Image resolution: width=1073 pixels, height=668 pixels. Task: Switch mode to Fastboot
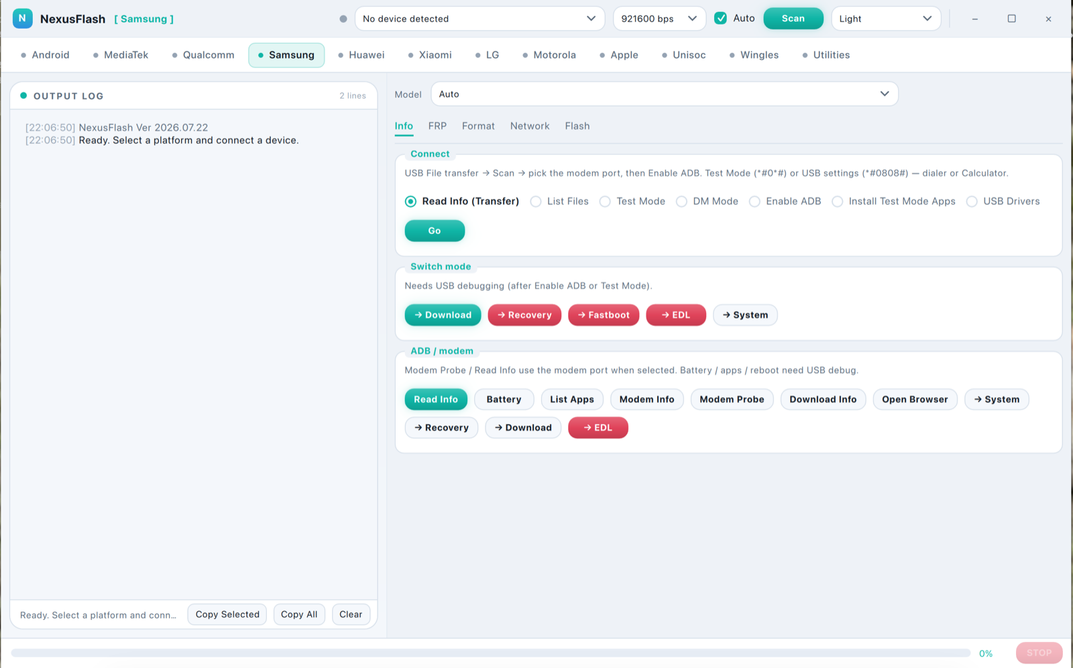coord(604,315)
